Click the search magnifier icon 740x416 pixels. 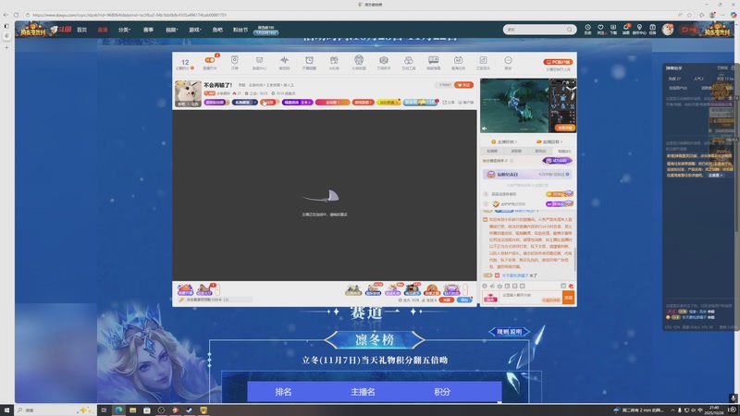point(570,30)
